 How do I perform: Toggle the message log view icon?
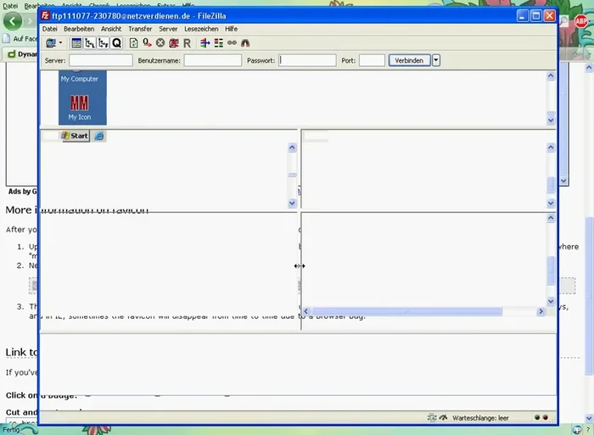(x=76, y=43)
